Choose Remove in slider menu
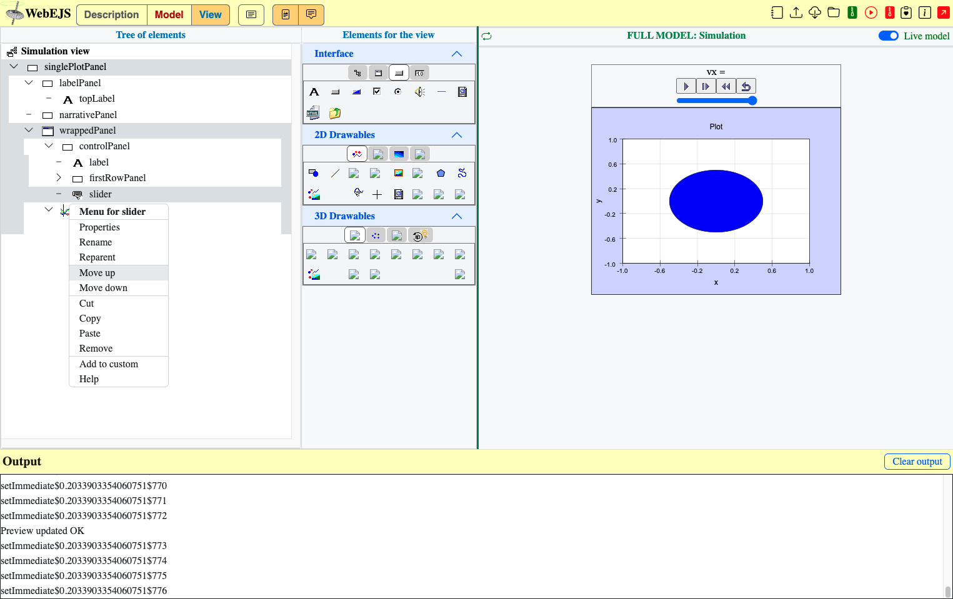This screenshot has height=599, width=953. (x=119, y=349)
